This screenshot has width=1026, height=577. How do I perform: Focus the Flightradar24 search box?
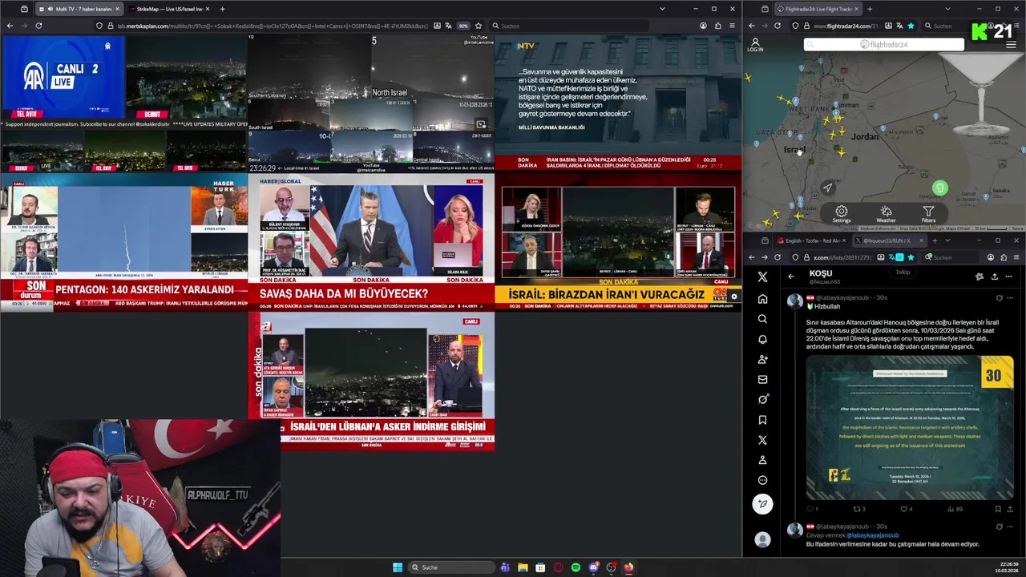[x=884, y=45]
